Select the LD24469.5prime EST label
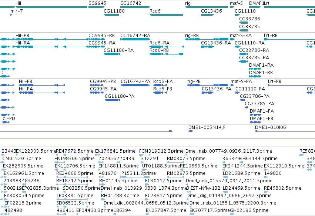This screenshot has height=216, width=315. click(241, 189)
